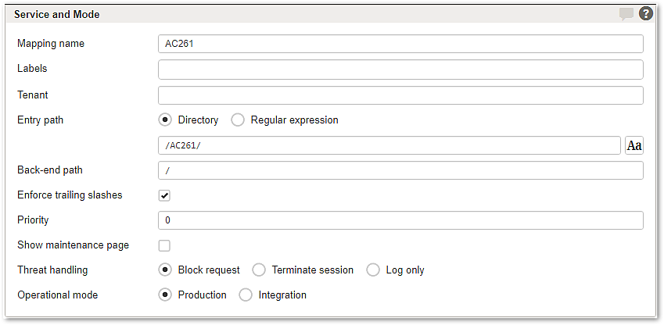This screenshot has width=664, height=325.
Task: Choose Log only threat handling
Action: [x=372, y=270]
